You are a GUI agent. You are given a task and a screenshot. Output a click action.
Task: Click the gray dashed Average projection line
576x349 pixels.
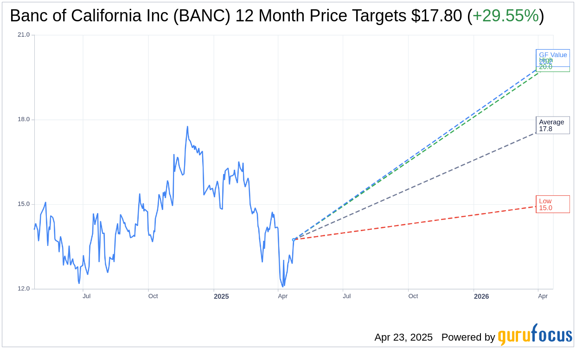coord(417,186)
